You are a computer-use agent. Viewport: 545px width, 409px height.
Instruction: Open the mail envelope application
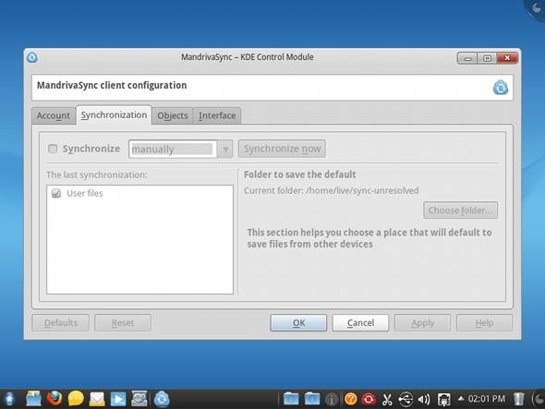point(97,399)
